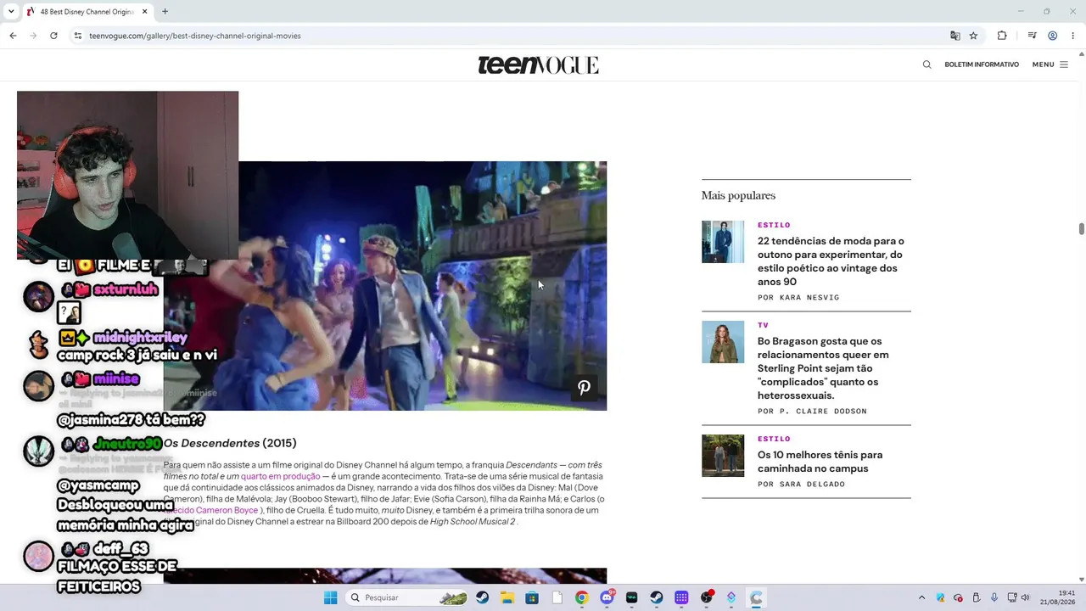
Task: Click the ESTILO label above the sneakers article
Action: (x=774, y=439)
